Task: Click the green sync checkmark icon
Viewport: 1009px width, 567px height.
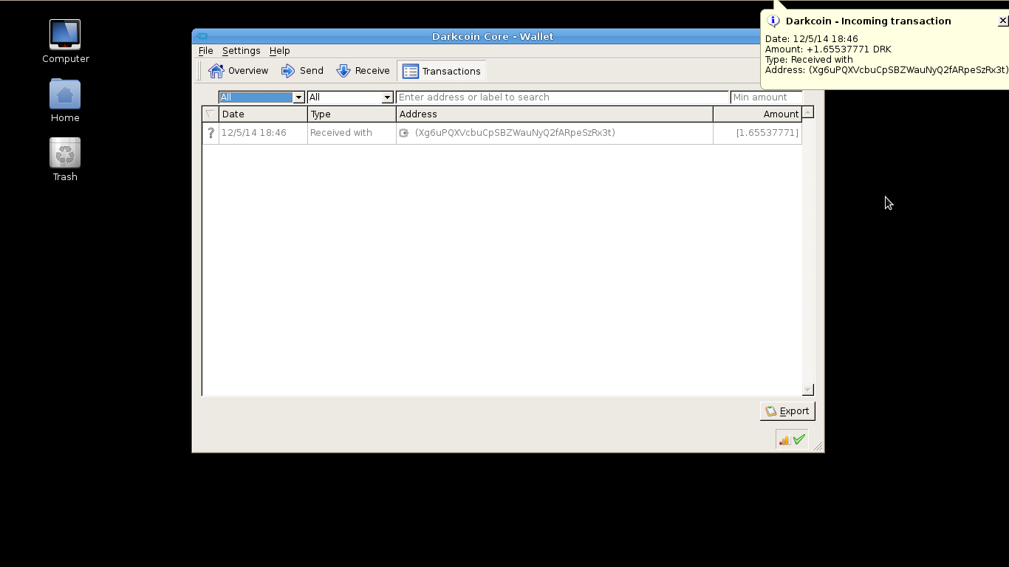Action: point(799,439)
